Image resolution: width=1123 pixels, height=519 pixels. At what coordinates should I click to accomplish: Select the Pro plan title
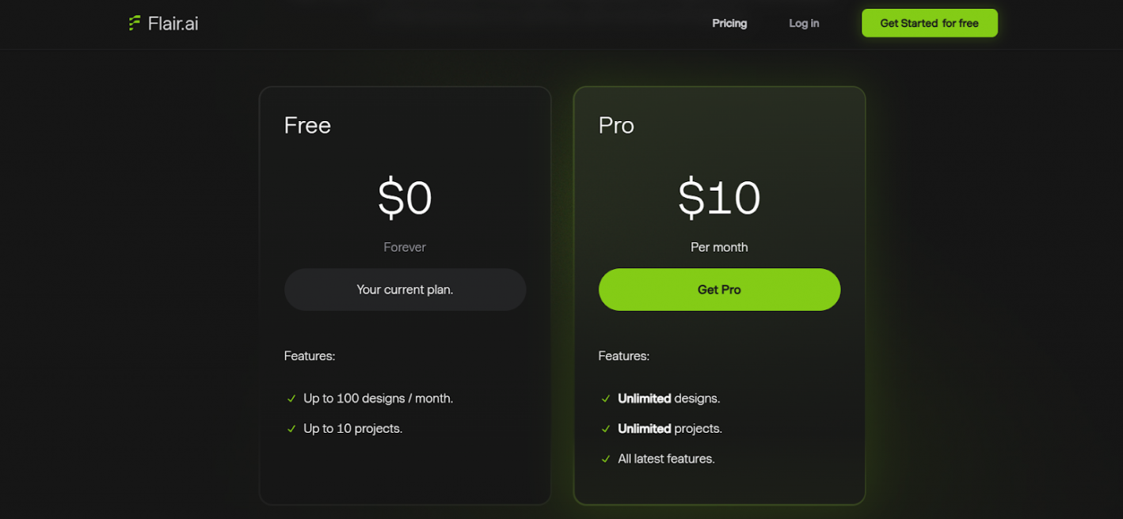click(616, 125)
